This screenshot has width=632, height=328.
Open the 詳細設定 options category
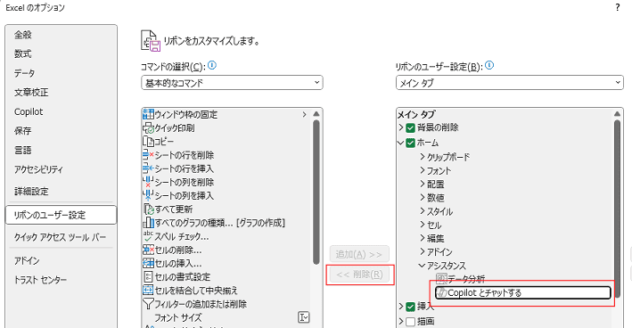pyautogui.click(x=61, y=192)
